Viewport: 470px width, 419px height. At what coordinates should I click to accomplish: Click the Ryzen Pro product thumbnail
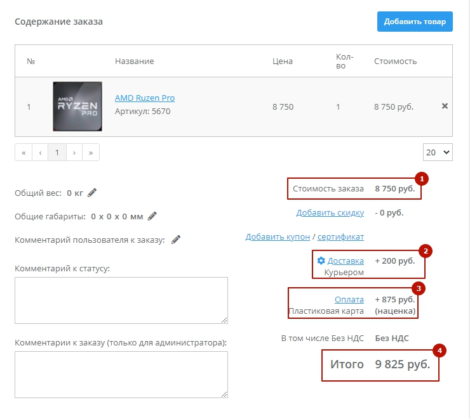(77, 106)
